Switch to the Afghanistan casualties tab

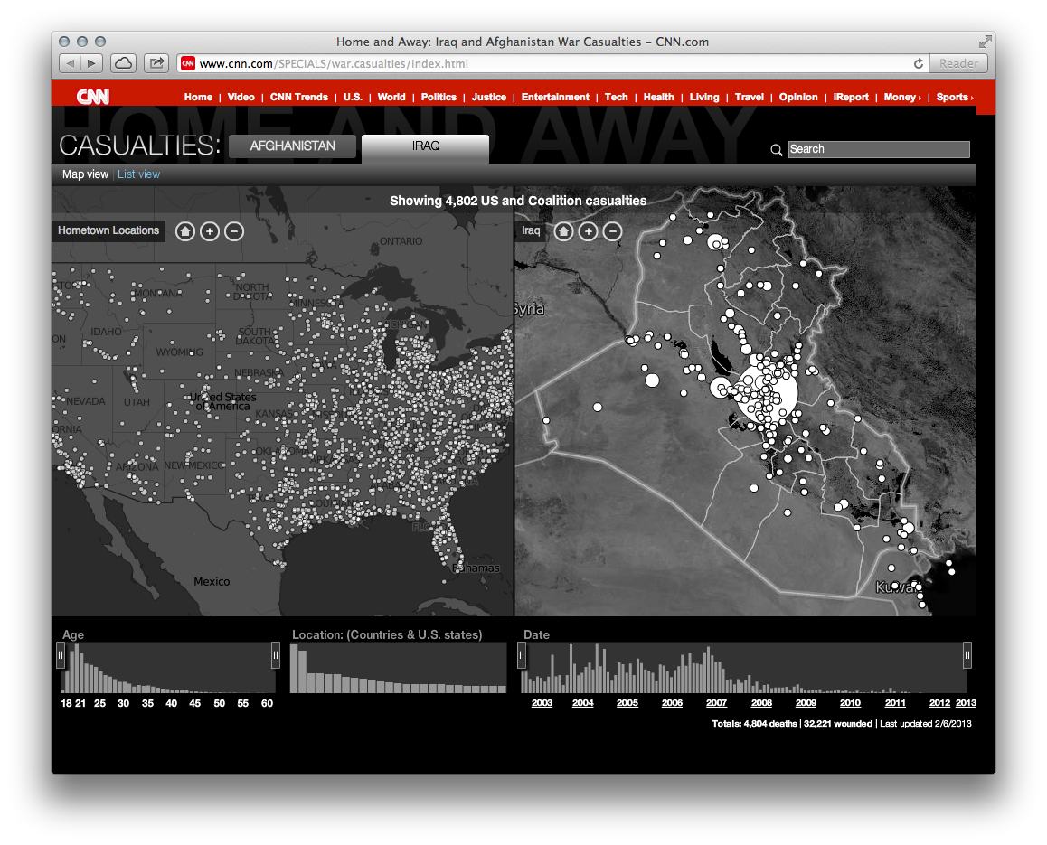click(x=292, y=146)
